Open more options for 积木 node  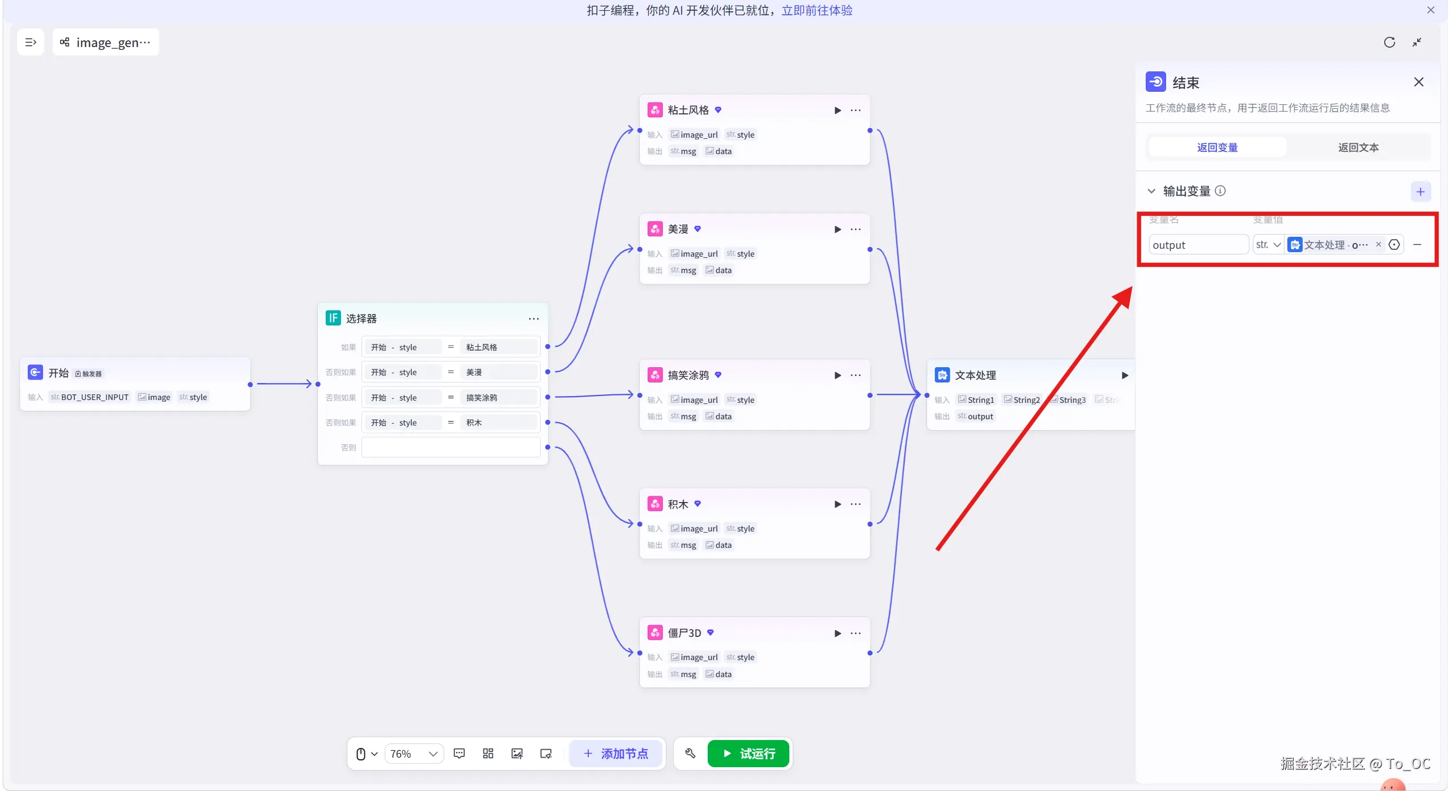[856, 504]
